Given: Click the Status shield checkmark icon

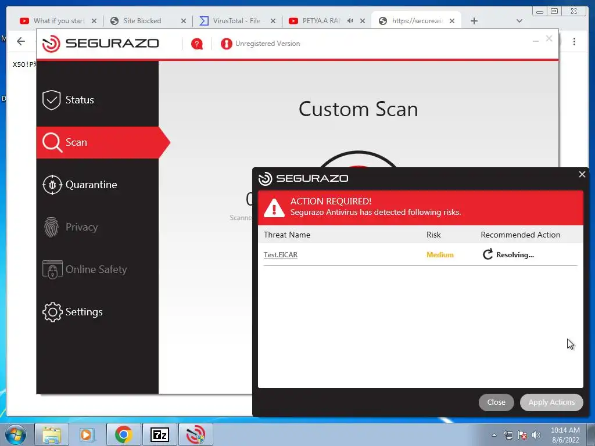Looking at the screenshot, I should (52, 100).
